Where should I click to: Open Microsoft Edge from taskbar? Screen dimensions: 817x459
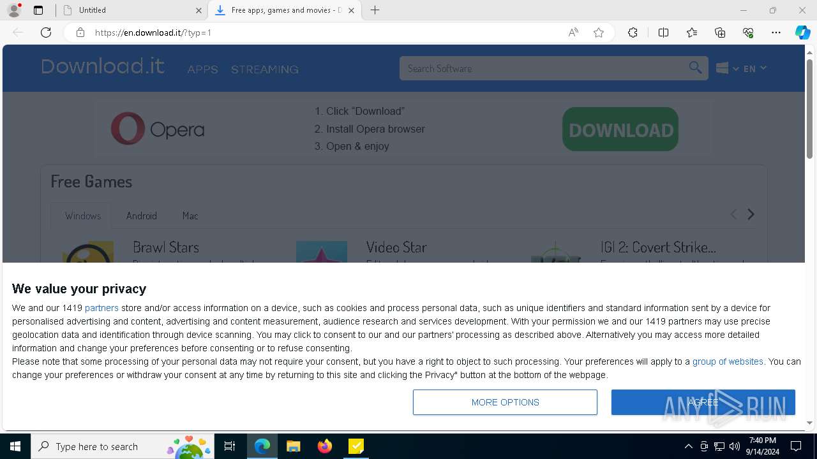262,446
